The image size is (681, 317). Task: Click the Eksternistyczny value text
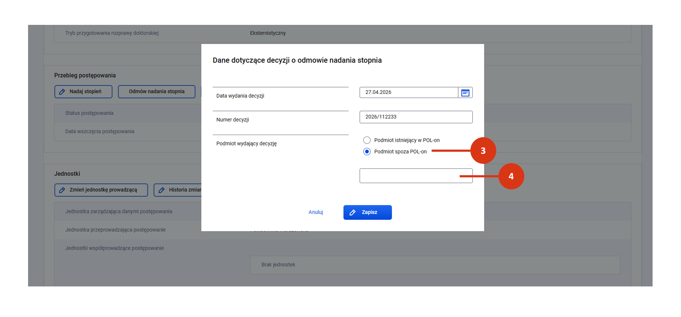(x=267, y=33)
